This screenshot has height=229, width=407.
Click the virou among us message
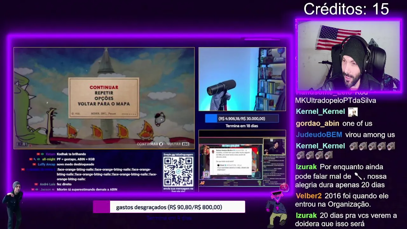point(370,135)
